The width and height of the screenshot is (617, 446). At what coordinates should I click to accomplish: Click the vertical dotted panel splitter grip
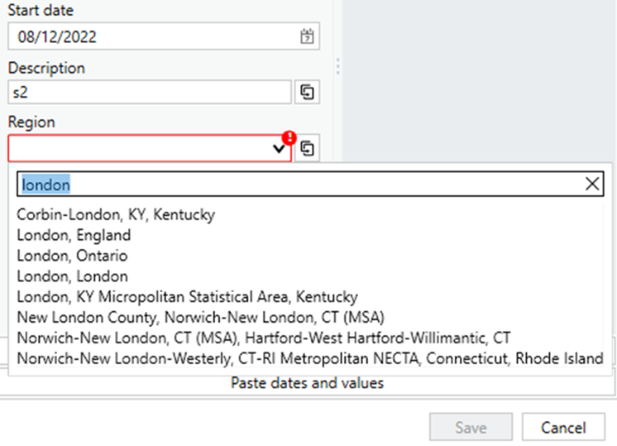[x=338, y=66]
